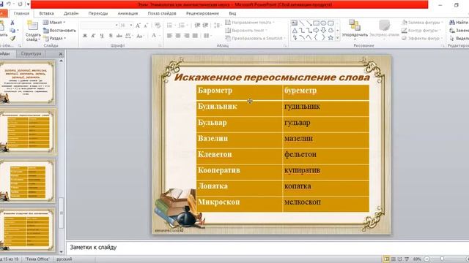Click the Change Case Aa icon
Viewport: 469px width, 263px height.
[x=140, y=36]
